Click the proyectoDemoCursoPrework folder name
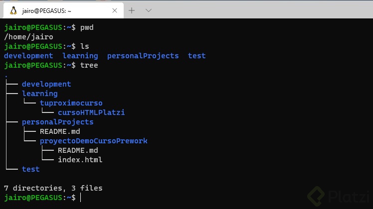Screen dimensions: 373x209 tap(94, 141)
